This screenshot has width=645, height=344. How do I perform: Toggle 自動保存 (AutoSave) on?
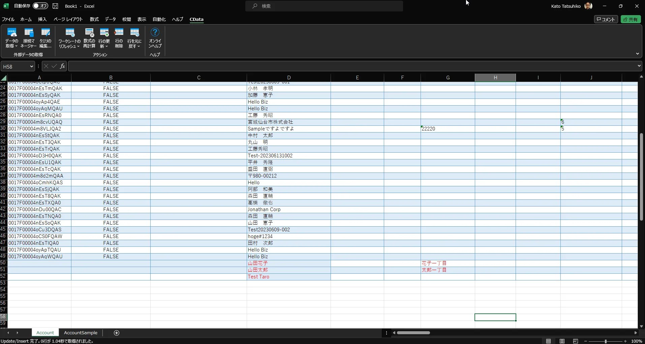point(40,6)
